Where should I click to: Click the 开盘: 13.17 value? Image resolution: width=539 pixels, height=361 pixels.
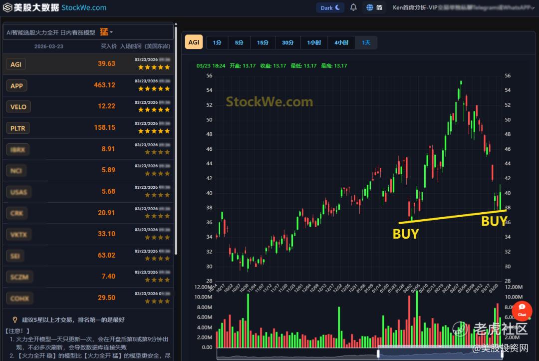243,66
